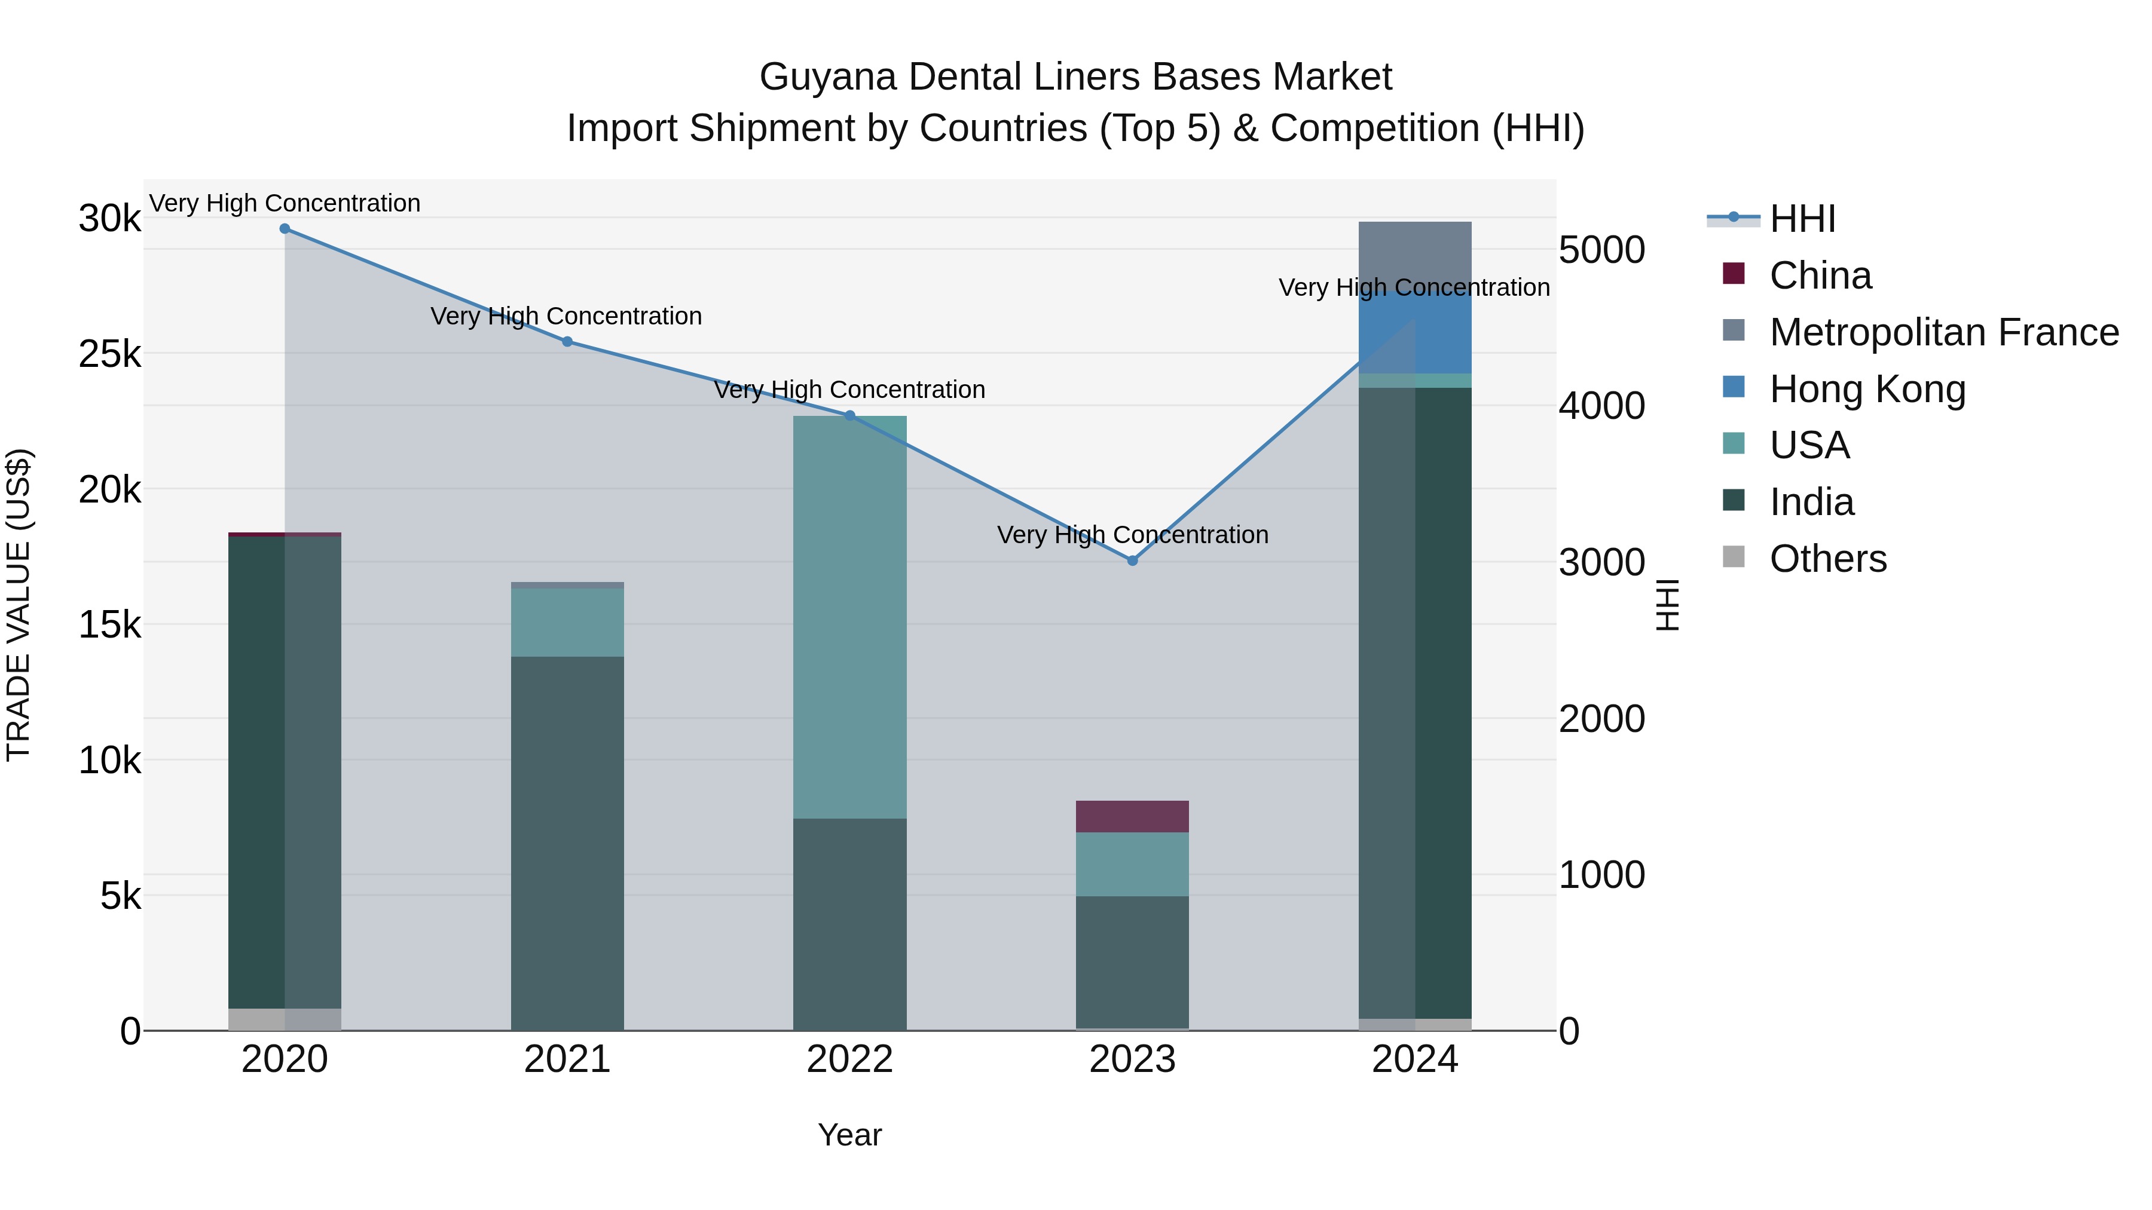Select the 2023 HHI data point

point(1133,560)
